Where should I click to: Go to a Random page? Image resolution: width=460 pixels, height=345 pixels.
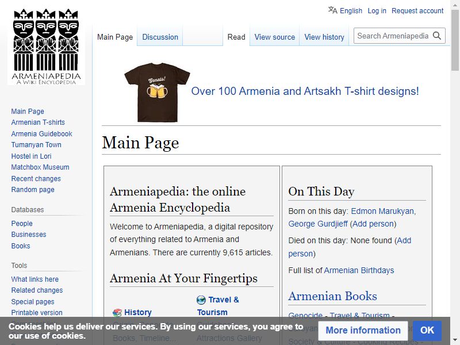[x=33, y=190]
